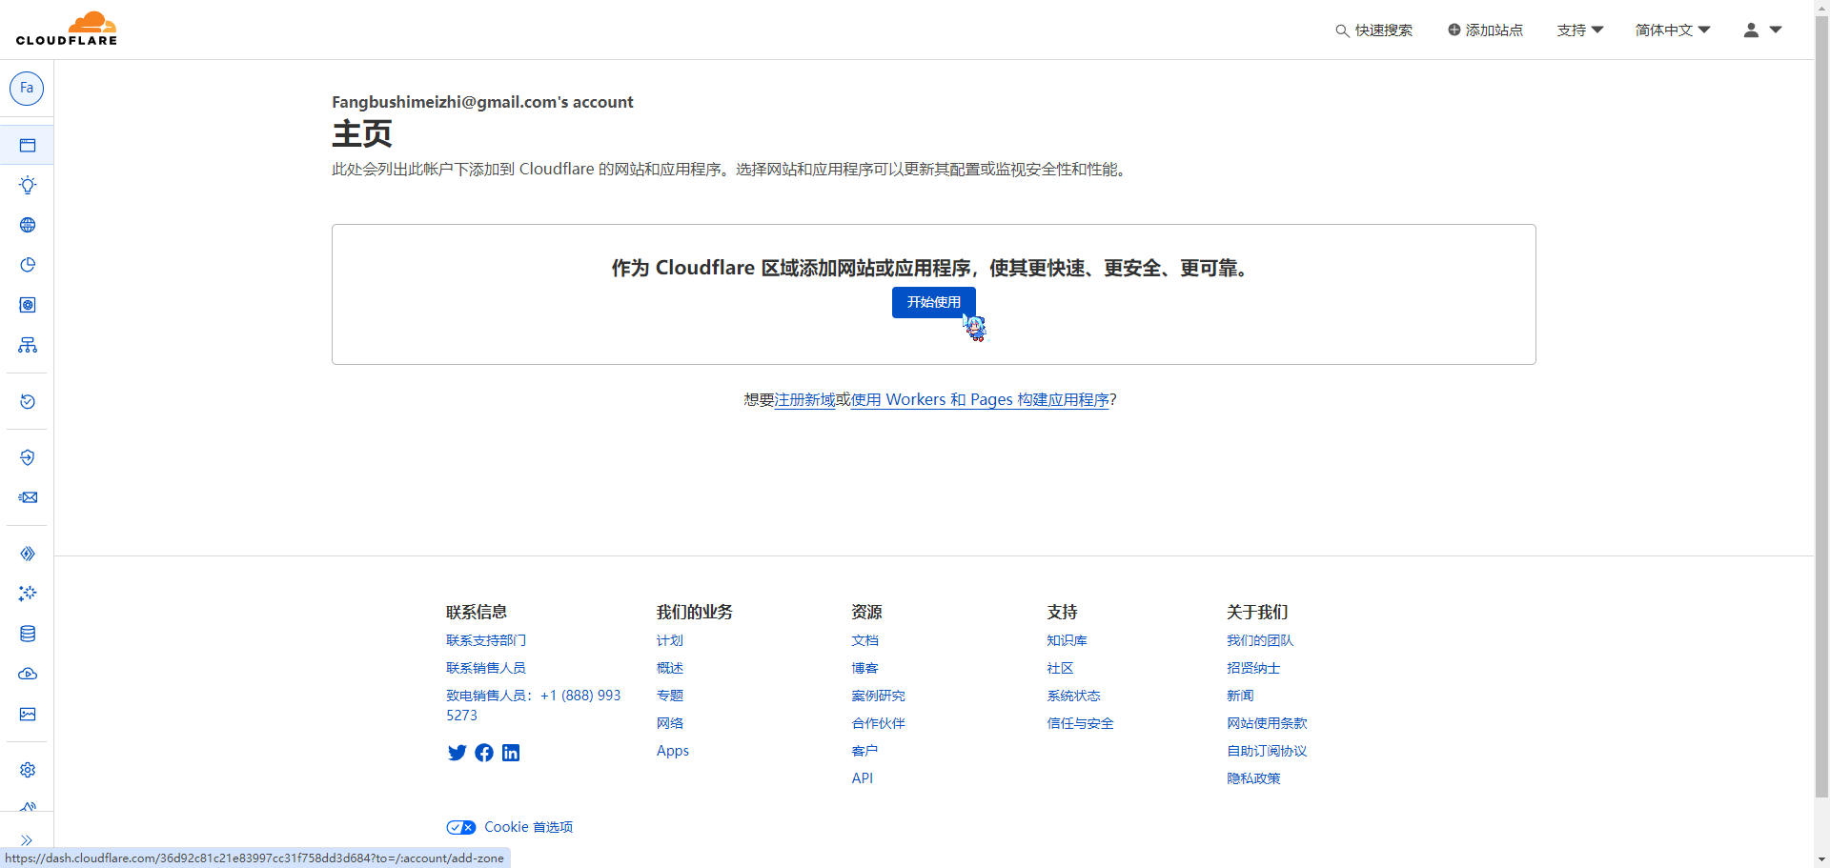
Task: Open the globe Domain Registration icon
Action: click(x=28, y=225)
